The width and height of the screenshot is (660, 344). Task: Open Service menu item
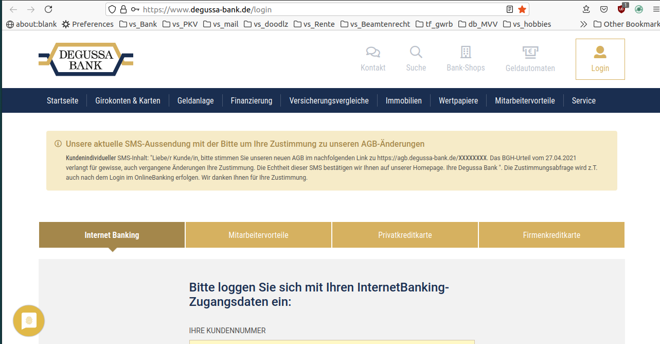[584, 101]
